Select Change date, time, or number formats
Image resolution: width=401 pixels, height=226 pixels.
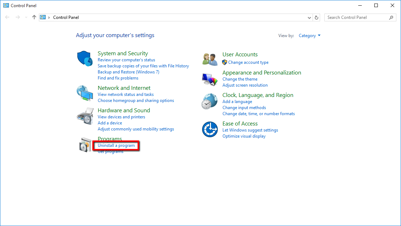pos(258,114)
